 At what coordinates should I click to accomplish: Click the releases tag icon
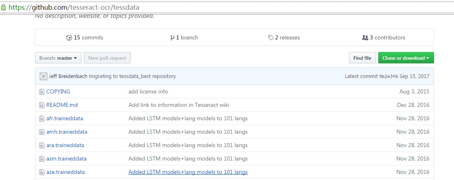(x=271, y=37)
